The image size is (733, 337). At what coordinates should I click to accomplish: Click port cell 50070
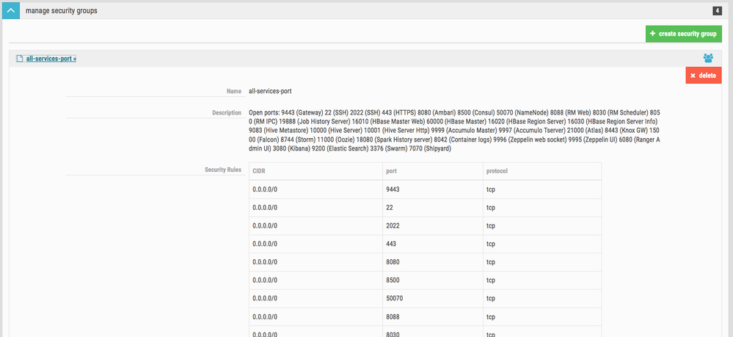[x=433, y=299]
